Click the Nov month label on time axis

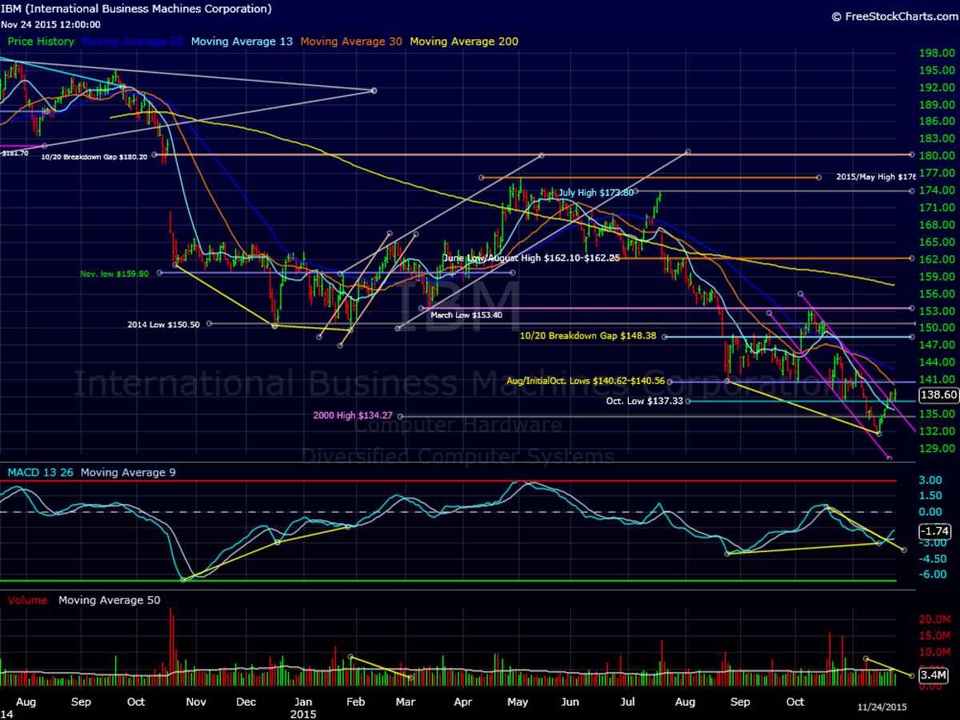pos(196,702)
